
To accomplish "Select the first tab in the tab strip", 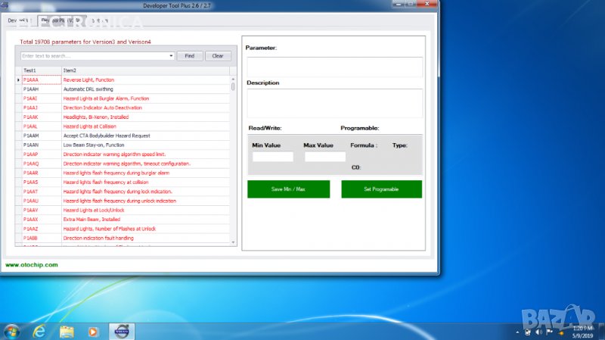I will 19,20.
